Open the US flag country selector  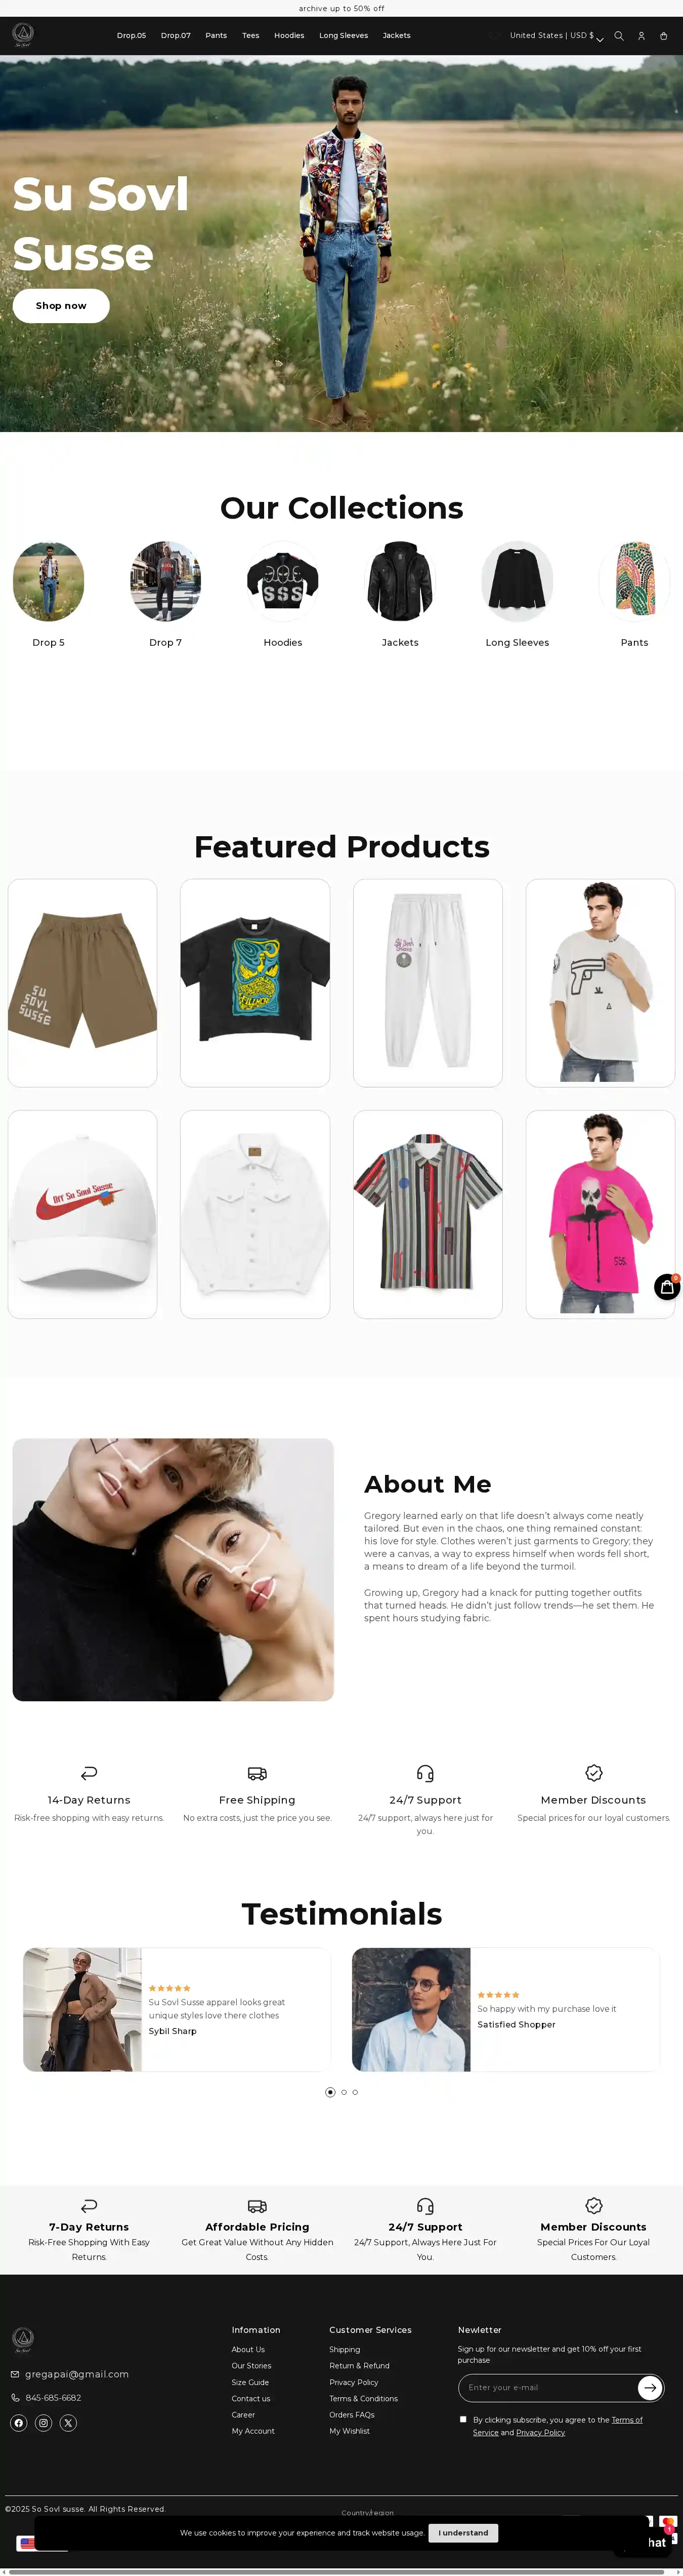pos(27,2543)
